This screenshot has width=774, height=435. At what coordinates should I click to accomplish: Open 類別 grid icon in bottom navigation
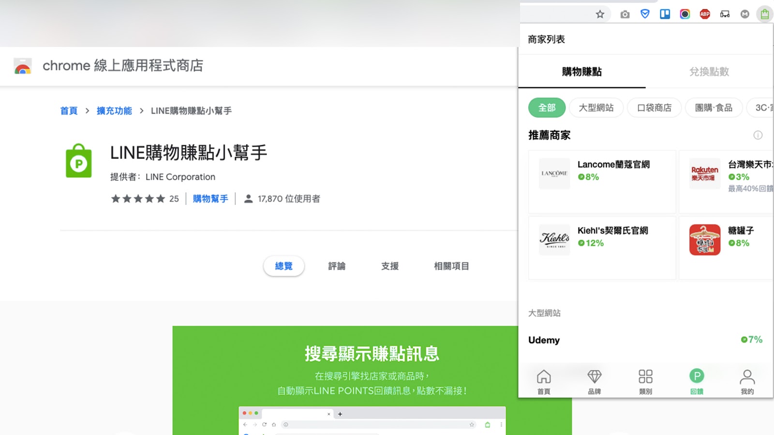(645, 381)
